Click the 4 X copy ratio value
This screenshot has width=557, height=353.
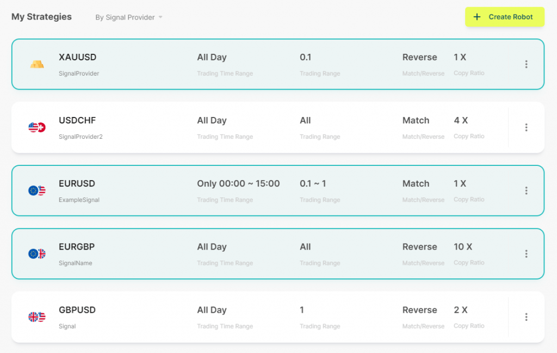[461, 120]
